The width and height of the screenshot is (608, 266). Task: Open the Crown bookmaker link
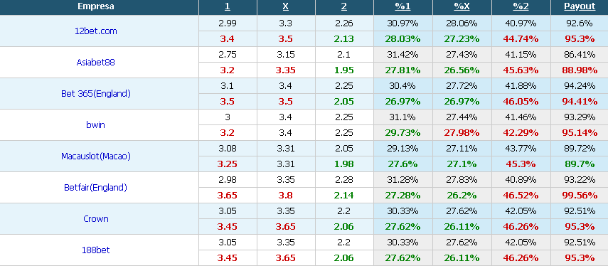[96, 218]
